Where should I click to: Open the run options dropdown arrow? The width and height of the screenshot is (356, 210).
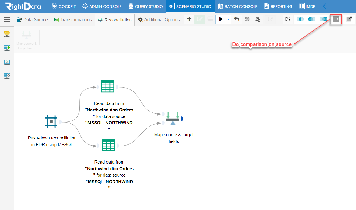[229, 19]
